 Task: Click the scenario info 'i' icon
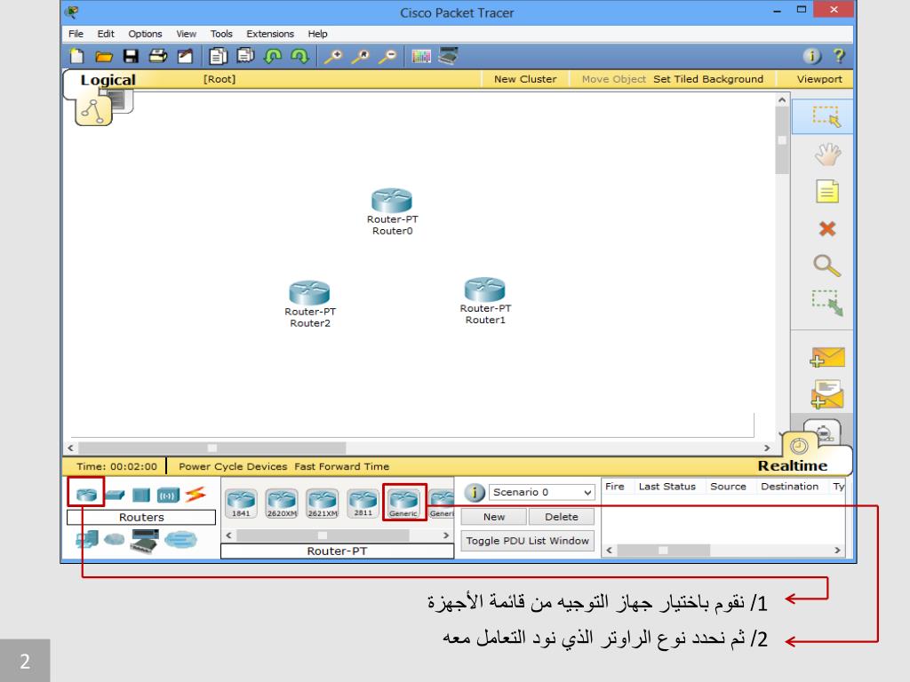[x=475, y=492]
